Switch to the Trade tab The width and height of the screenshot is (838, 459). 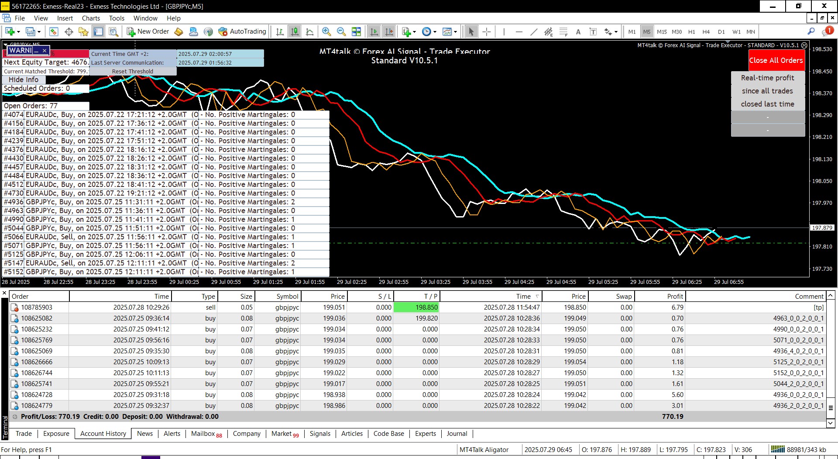24,434
